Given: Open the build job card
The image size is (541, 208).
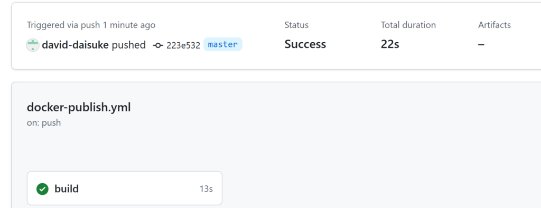Looking at the screenshot, I should (x=125, y=188).
